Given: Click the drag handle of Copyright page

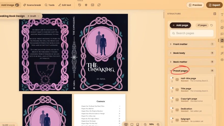Looking at the screenshot, I should [x=172, y=101].
